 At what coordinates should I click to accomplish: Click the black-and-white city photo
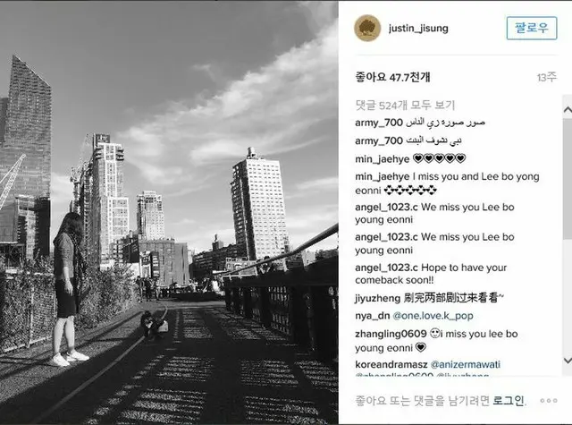(169, 213)
